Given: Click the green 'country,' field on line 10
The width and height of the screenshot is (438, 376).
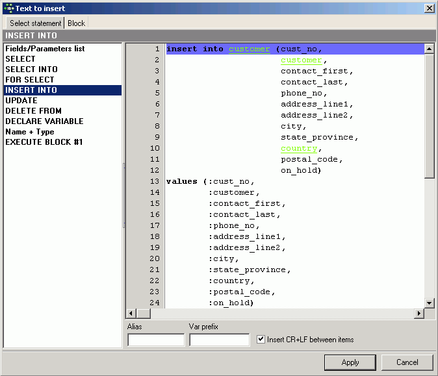Looking at the screenshot, I should pos(301,149).
